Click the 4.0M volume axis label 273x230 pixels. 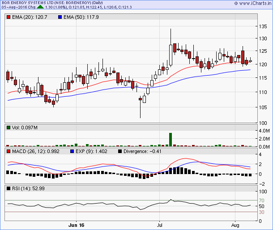[x=264, y=131]
